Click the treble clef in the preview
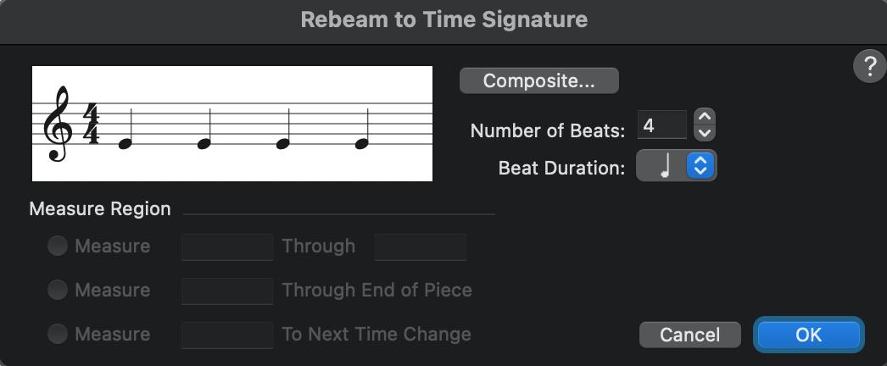Viewport: 887px width, 366px height. [x=58, y=124]
